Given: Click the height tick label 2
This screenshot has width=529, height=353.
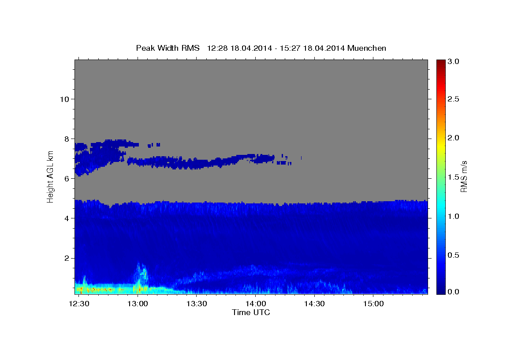Looking at the screenshot, I should pos(67,258).
